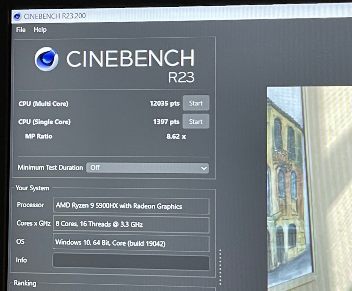This screenshot has height=291, width=352.
Task: Click the Cores x GHz field
Action: (x=131, y=224)
